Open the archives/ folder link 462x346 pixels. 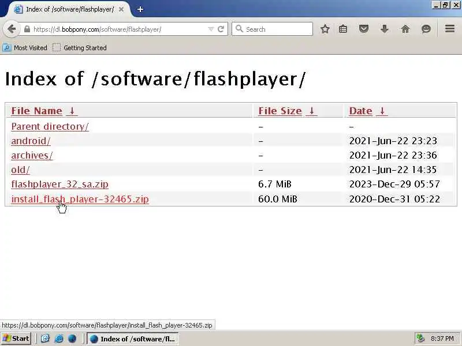tap(32, 155)
